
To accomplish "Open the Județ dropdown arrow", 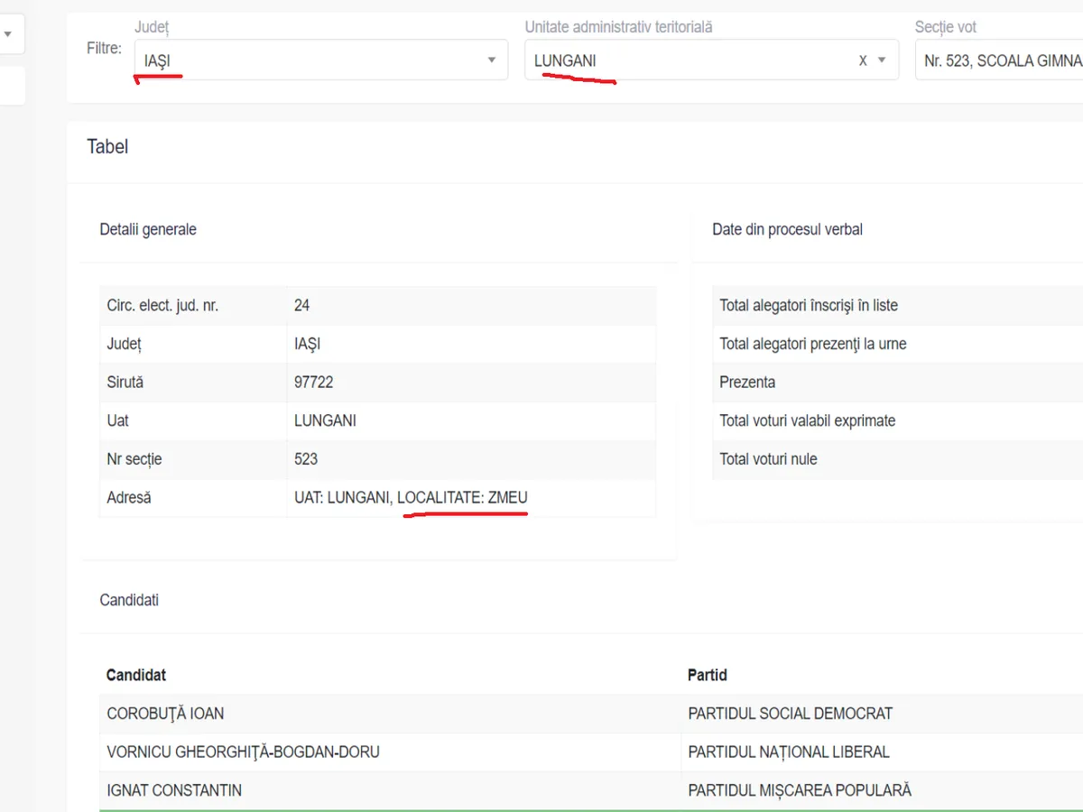I will (x=492, y=60).
